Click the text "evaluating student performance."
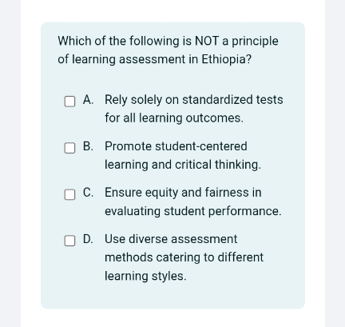 (193, 211)
